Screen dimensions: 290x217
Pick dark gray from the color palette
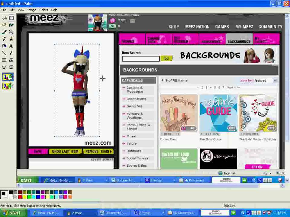15,193
